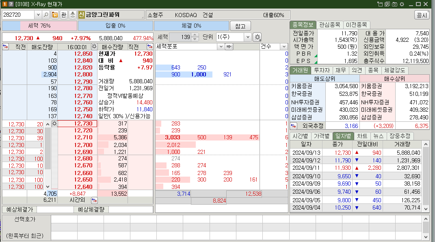The width and height of the screenshot is (435, 242).
Task: Click the 선택호가 panel scroll-down arrow
Action: 426,237
